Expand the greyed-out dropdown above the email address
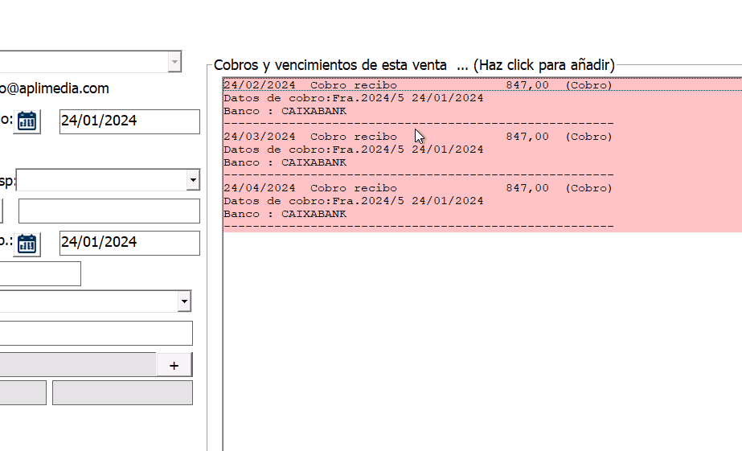The width and height of the screenshot is (742, 451). coord(174,62)
